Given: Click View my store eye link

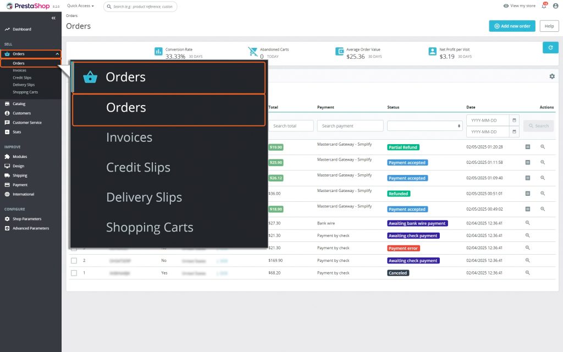Looking at the screenshot, I should pyautogui.click(x=519, y=5).
